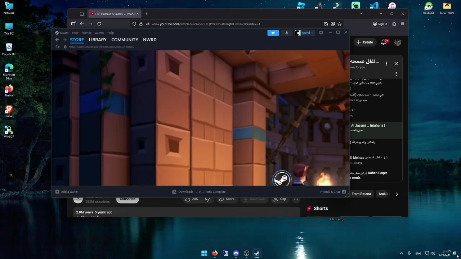The width and height of the screenshot is (461, 259).
Task: Open the Friends menu in Steam
Action: coord(86,33)
